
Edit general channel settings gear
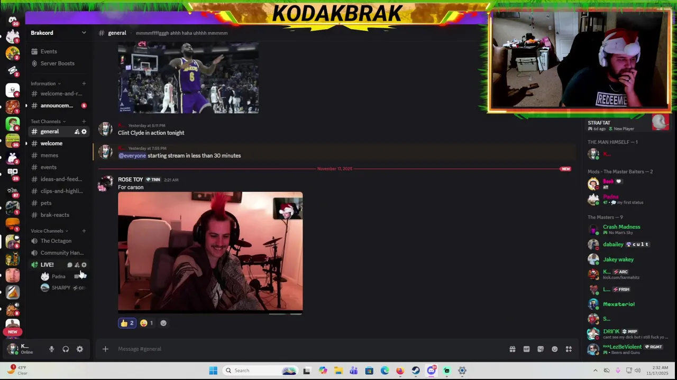click(x=84, y=131)
